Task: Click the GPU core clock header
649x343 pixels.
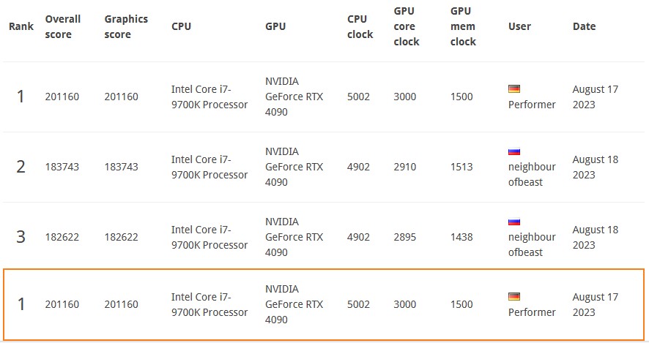Action: pos(406,26)
